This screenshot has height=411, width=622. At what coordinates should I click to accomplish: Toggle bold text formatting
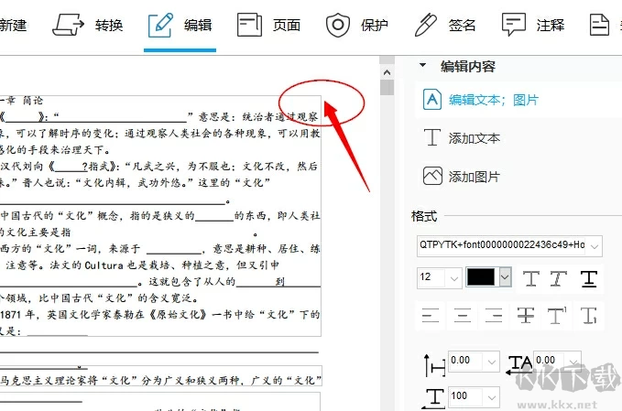530,278
